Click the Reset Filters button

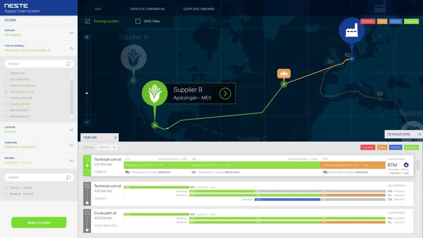click(39, 223)
